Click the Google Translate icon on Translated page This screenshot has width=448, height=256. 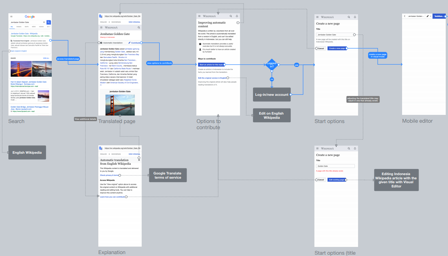tap(101, 16)
